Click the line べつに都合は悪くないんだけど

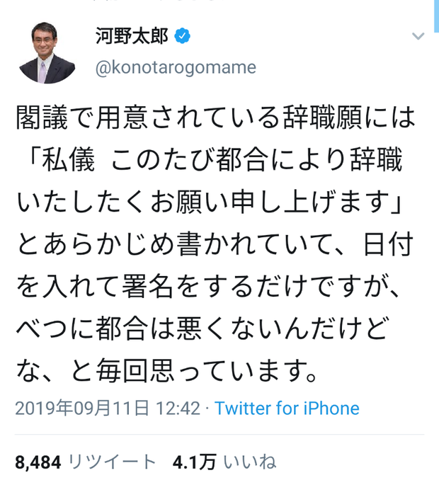[203, 329]
